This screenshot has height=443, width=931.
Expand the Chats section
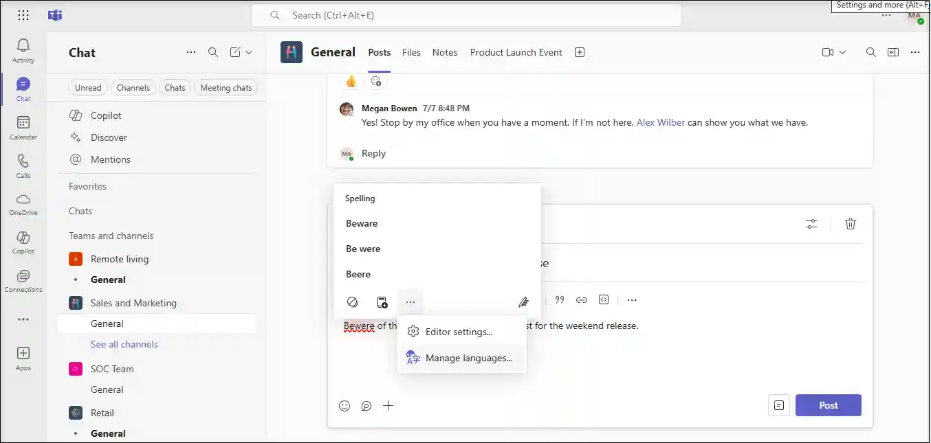[x=80, y=211]
